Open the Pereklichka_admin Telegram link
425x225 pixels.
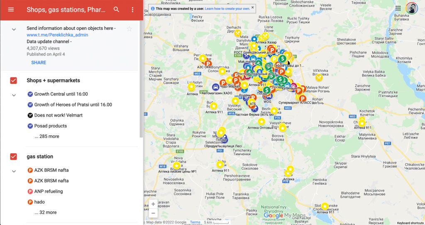pyautogui.click(x=57, y=35)
